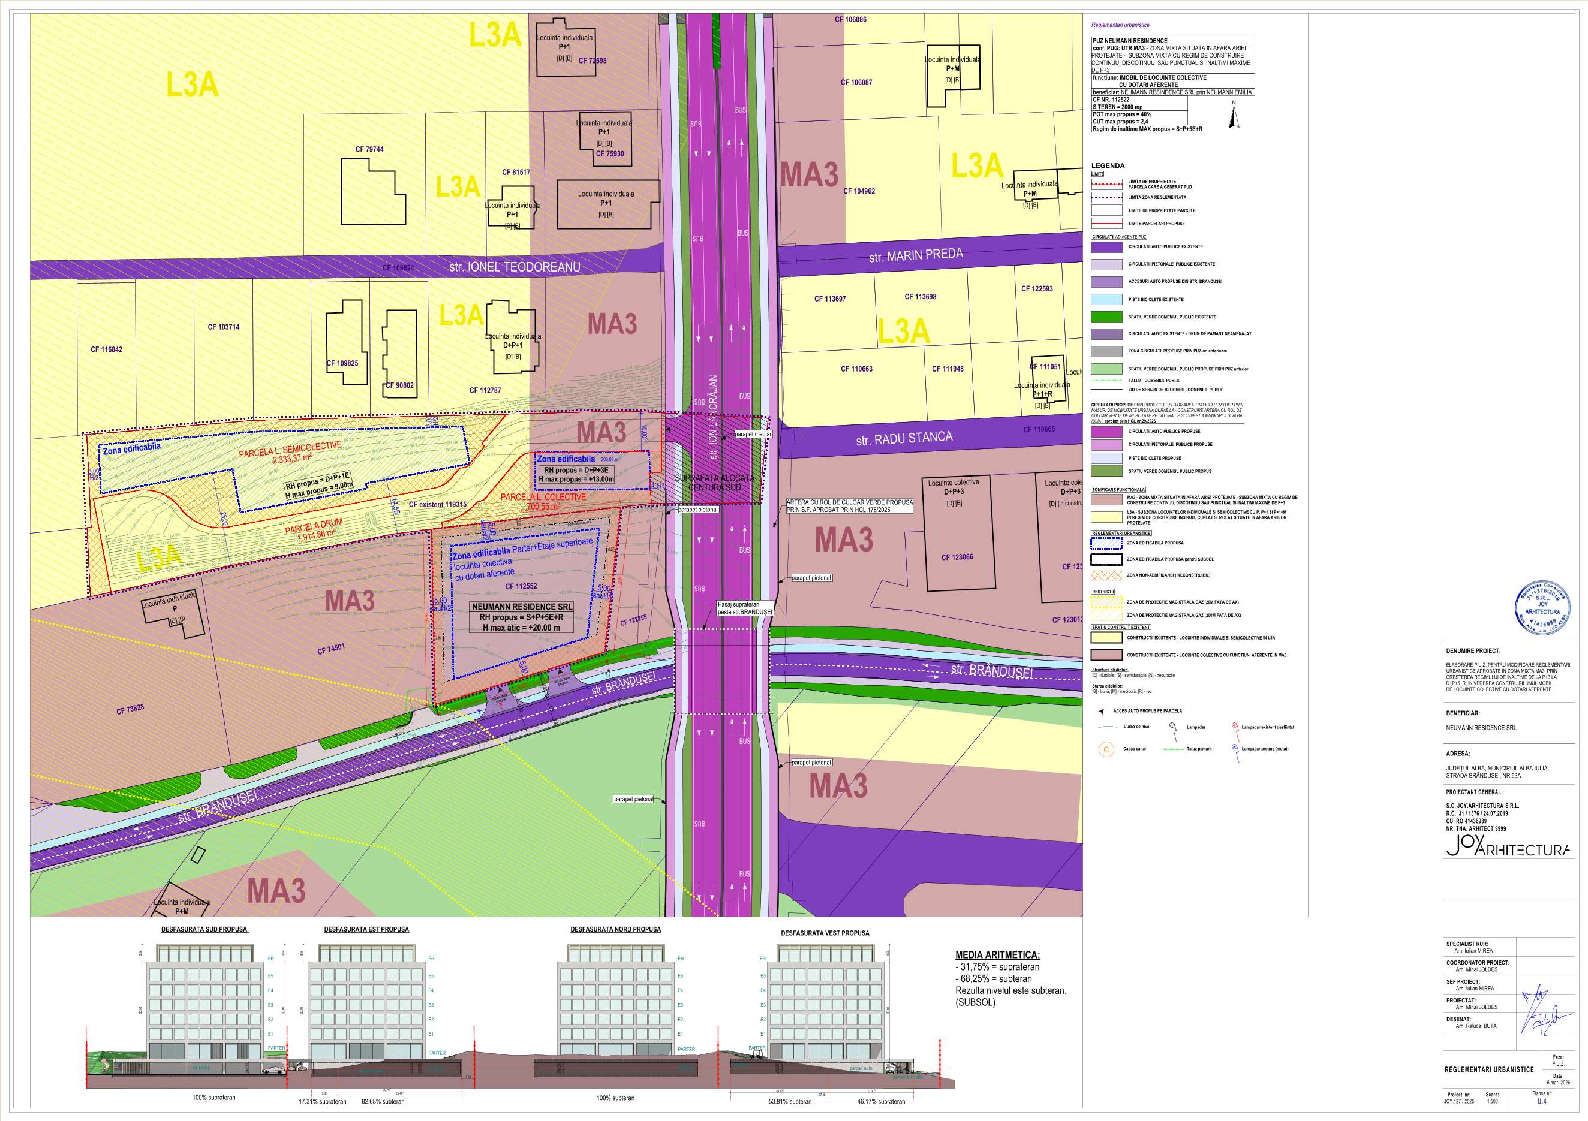Click the Pasaj suprateran peste str.BRANDUSEI label

(x=744, y=608)
